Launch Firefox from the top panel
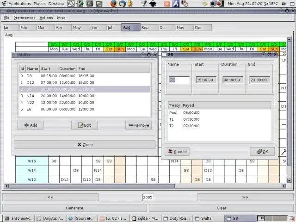The image size is (296, 222). tap(114, 4)
